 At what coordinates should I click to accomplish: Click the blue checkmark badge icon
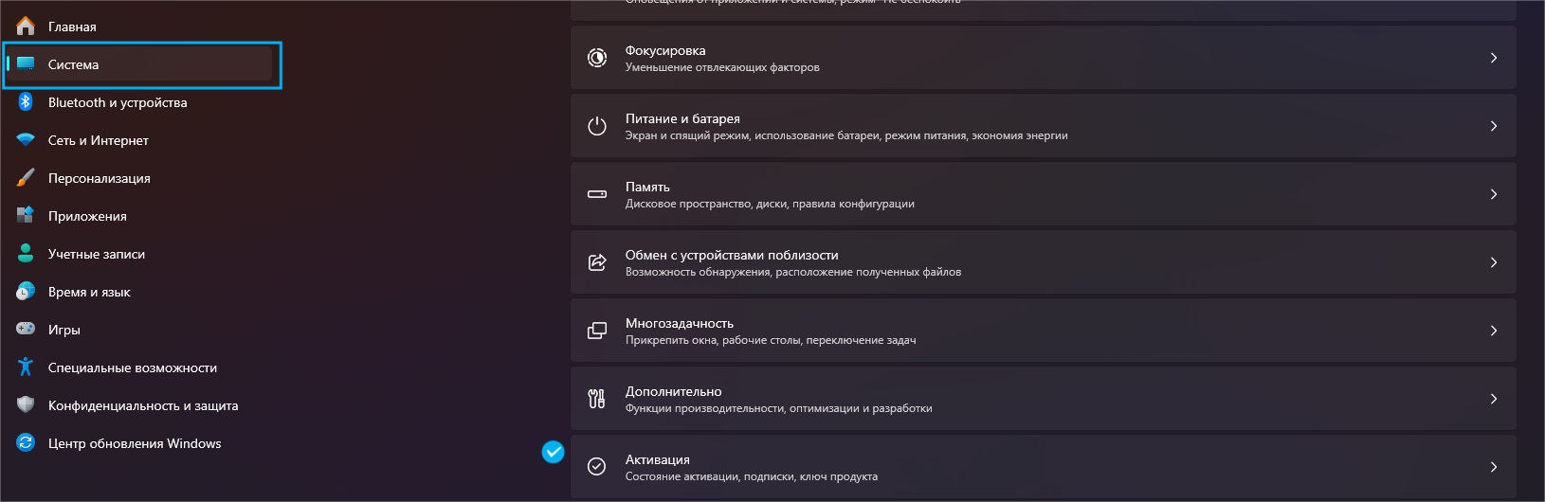[553, 453]
